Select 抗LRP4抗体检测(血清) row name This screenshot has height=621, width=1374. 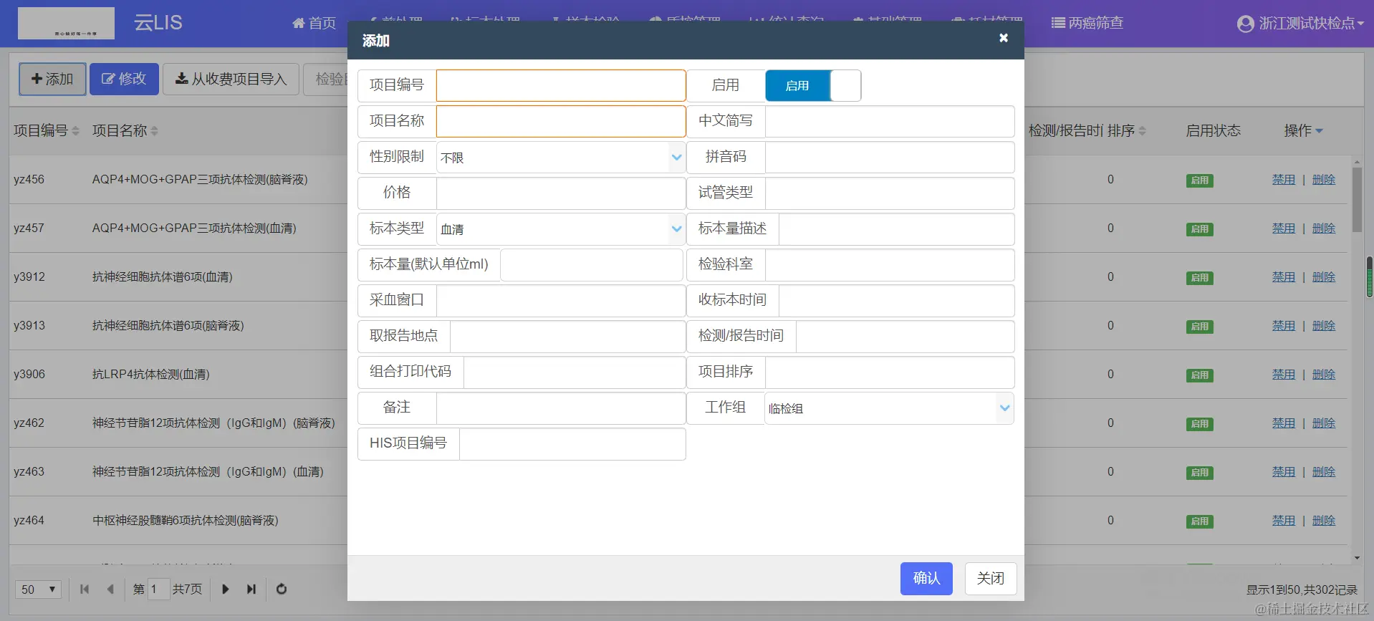click(151, 375)
